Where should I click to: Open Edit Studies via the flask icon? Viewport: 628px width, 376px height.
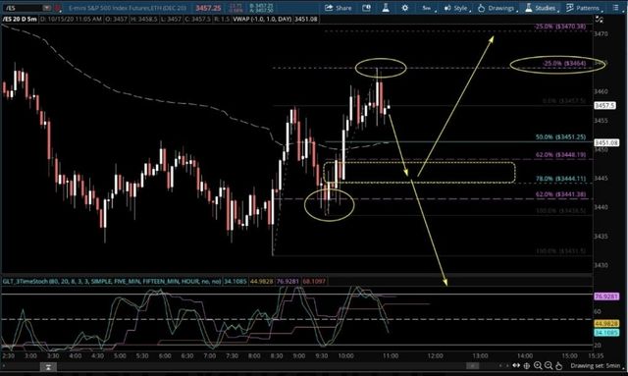pyautogui.click(x=386, y=8)
